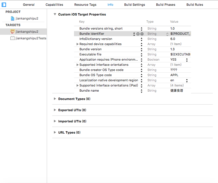Click the jiankangshipu2 app target icon
This screenshot has height=183, width=218.
point(13,32)
